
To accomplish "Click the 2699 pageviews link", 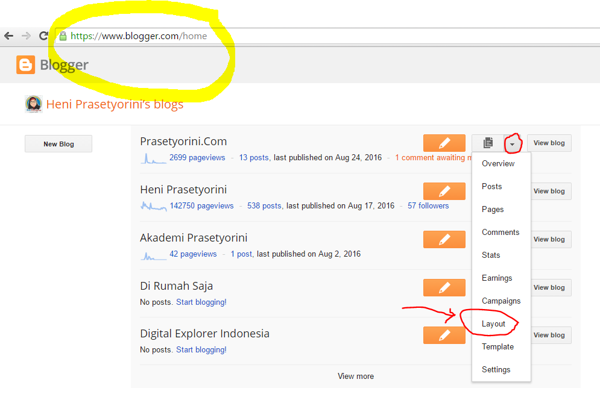I will [197, 157].
